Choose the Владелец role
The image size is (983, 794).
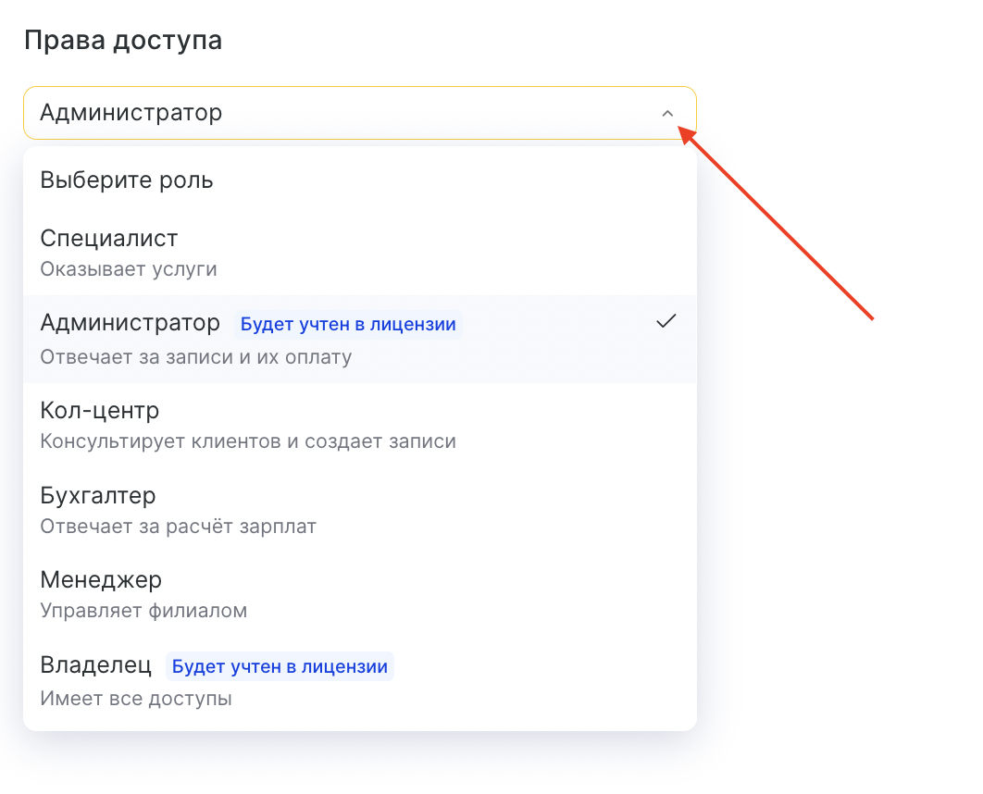(x=96, y=665)
